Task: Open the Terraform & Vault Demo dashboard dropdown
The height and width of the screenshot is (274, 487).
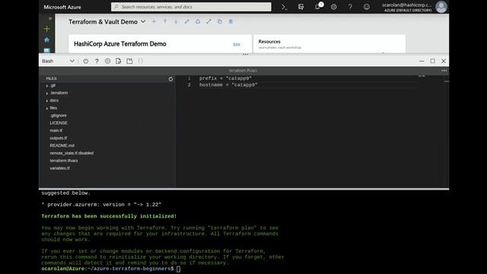Action: [143, 21]
